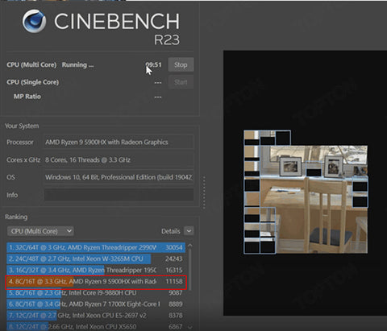The height and width of the screenshot is (331, 387).
Task: Click the disabled single core Start button
Action: [x=181, y=82]
